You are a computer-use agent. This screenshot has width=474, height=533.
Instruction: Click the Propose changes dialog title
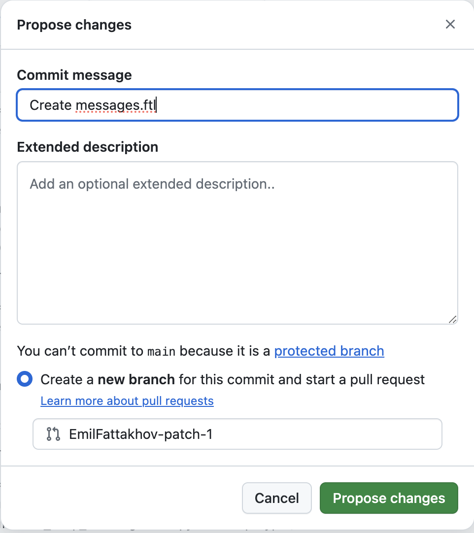click(74, 25)
